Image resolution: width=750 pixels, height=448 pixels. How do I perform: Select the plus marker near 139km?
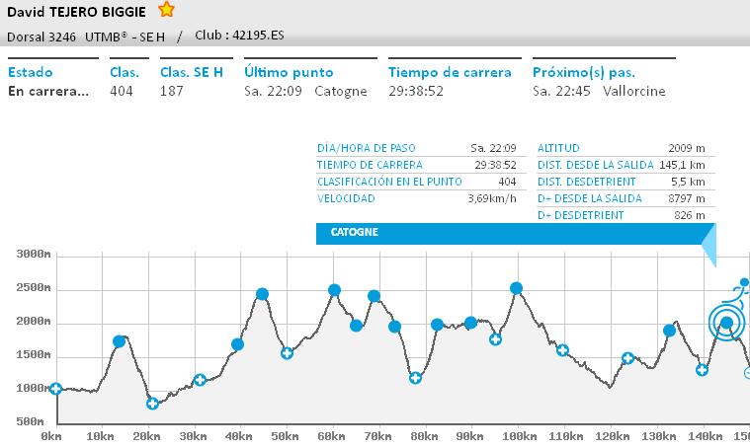coord(702,370)
